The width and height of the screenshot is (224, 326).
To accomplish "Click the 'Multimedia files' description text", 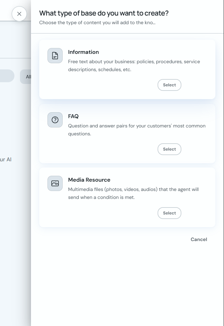I will tap(134, 193).
